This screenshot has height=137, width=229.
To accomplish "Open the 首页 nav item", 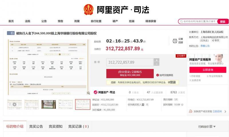I will point(11,21).
